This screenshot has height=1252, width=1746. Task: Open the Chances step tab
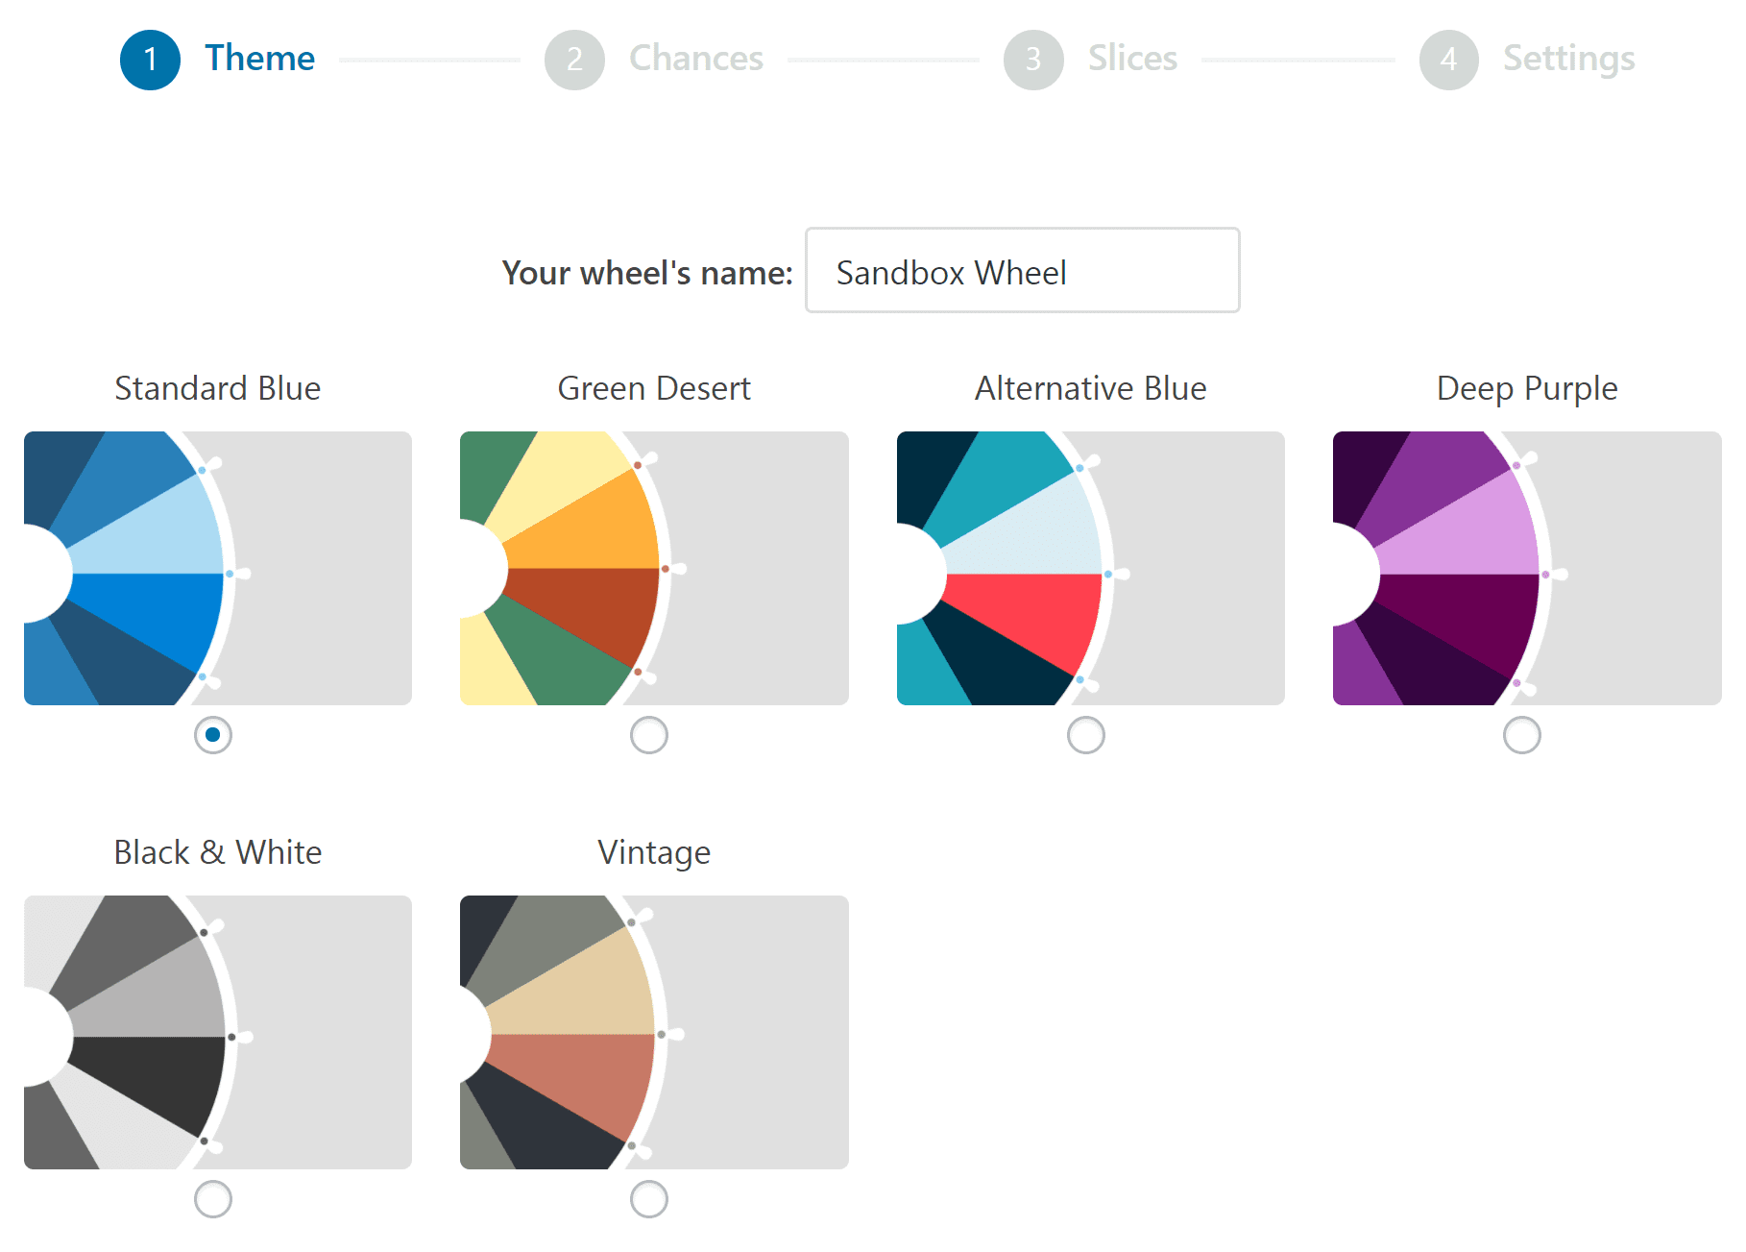coord(695,59)
